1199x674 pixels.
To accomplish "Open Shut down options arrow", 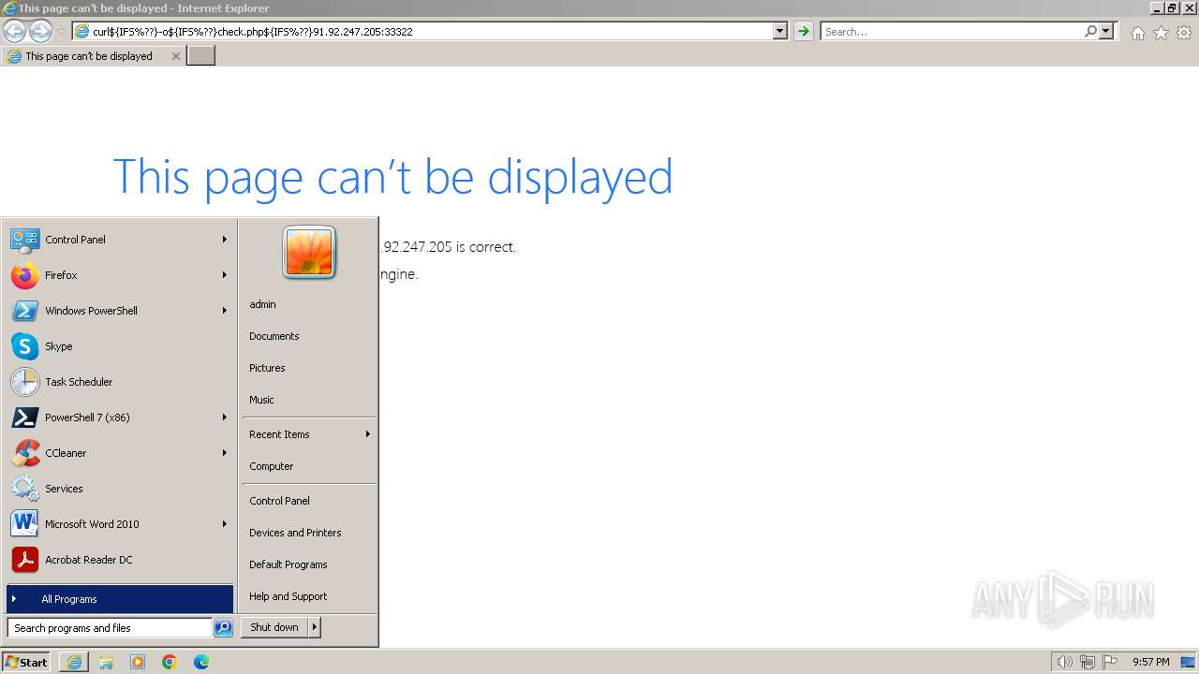I will pyautogui.click(x=314, y=627).
